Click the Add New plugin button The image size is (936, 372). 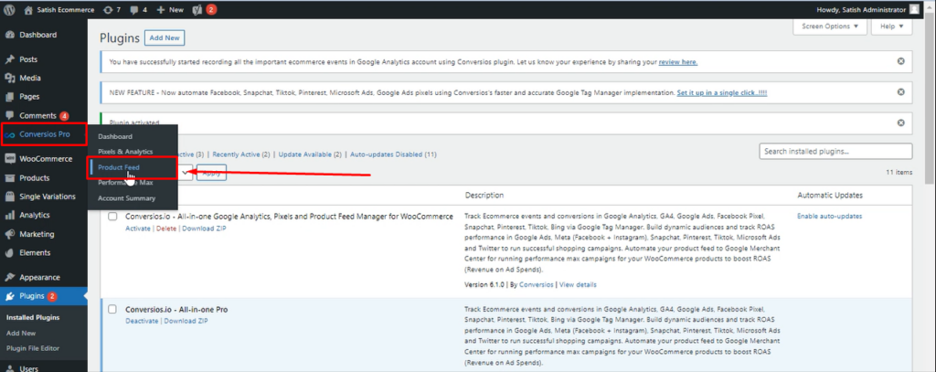(165, 37)
